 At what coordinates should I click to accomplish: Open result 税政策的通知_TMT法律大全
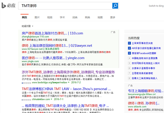(65, 106)
